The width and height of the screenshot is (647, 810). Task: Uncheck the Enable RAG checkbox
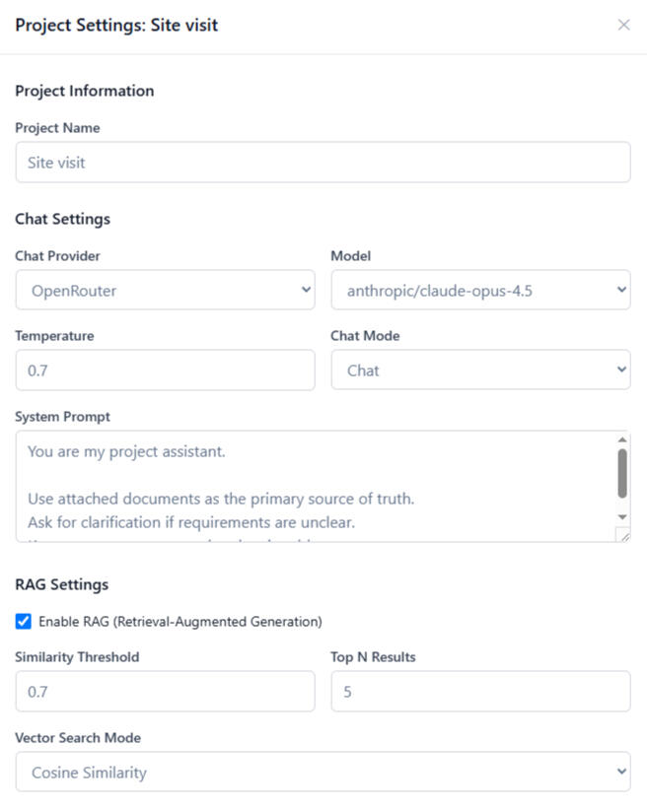point(24,621)
